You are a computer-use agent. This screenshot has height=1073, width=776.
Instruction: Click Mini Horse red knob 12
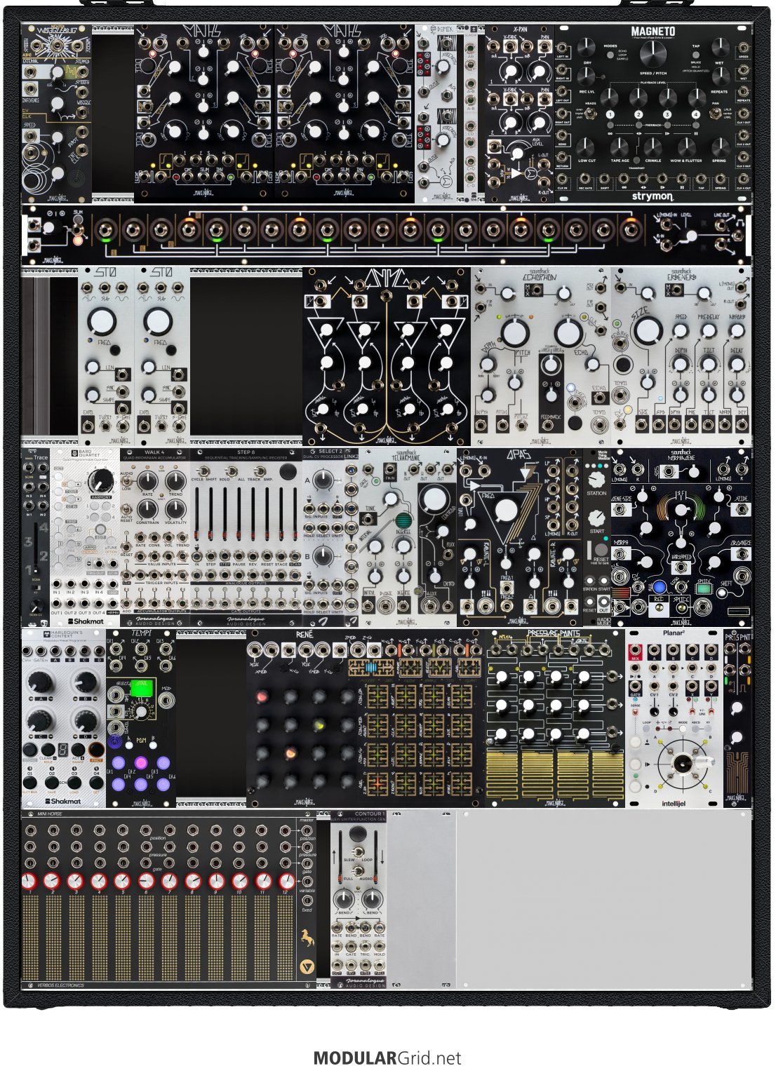[286, 880]
